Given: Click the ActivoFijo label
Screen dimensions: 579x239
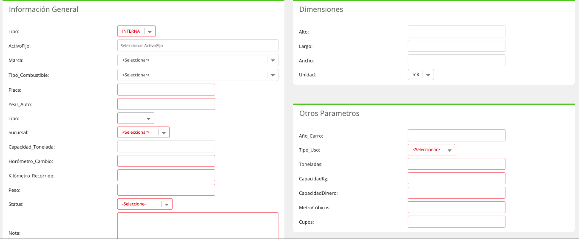Looking at the screenshot, I should coord(20,46).
